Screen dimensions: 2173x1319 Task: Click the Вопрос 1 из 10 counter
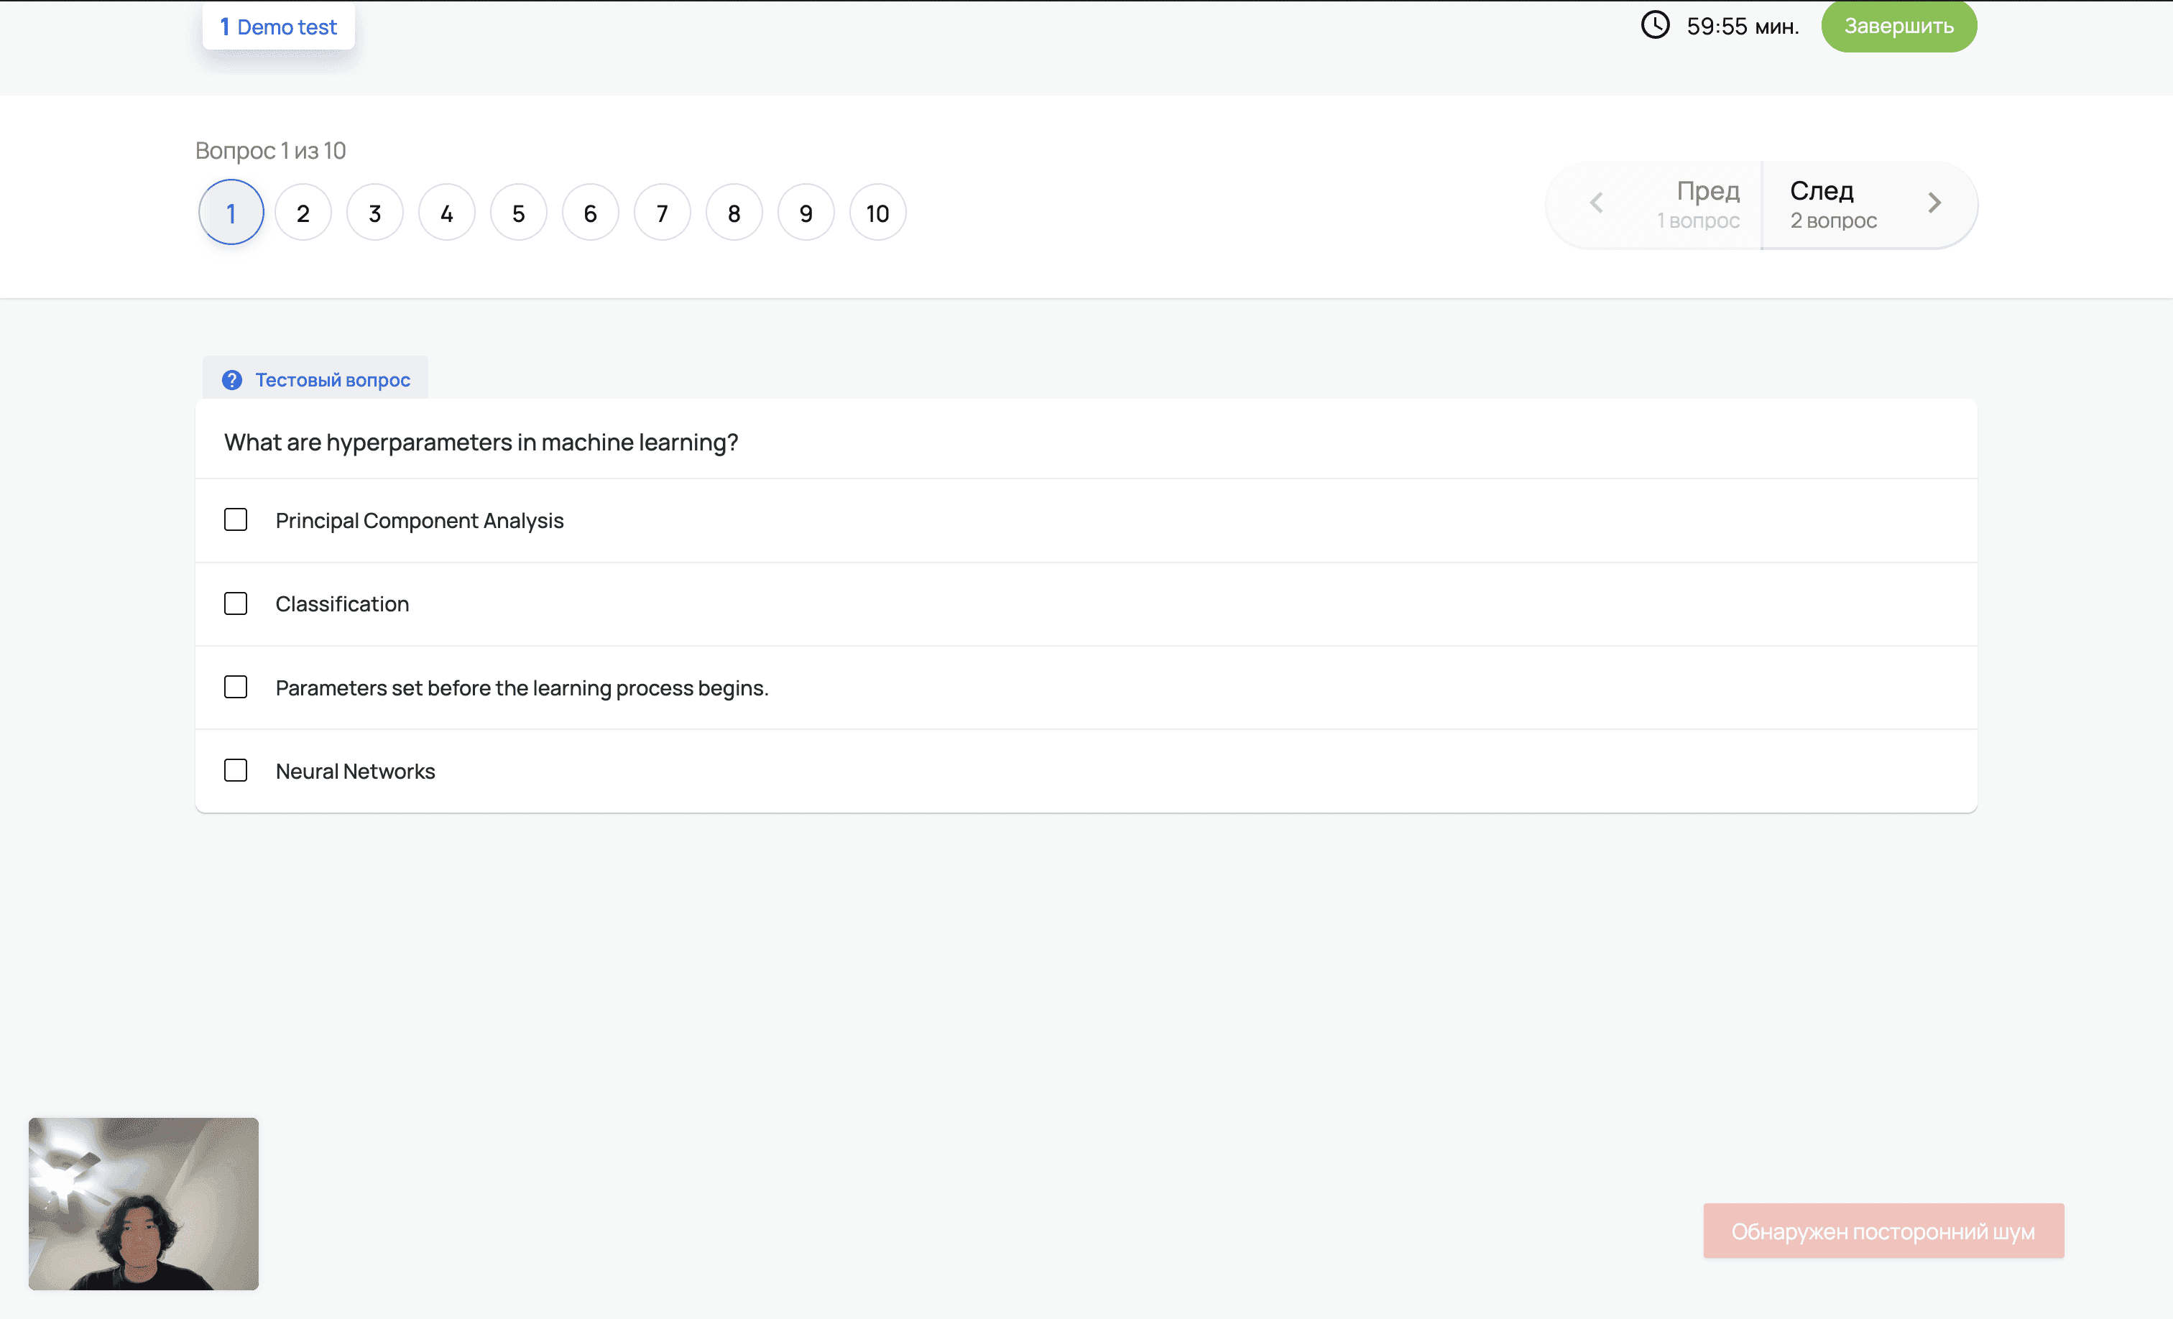tap(271, 151)
